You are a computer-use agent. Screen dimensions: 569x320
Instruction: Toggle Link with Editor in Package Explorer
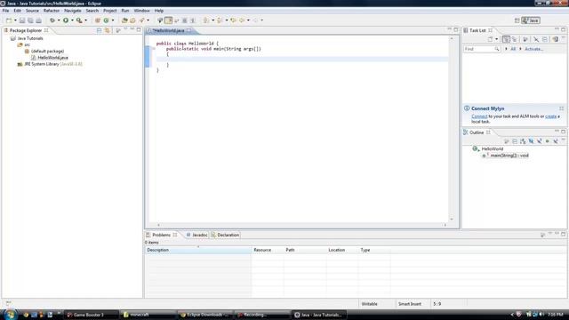click(107, 30)
